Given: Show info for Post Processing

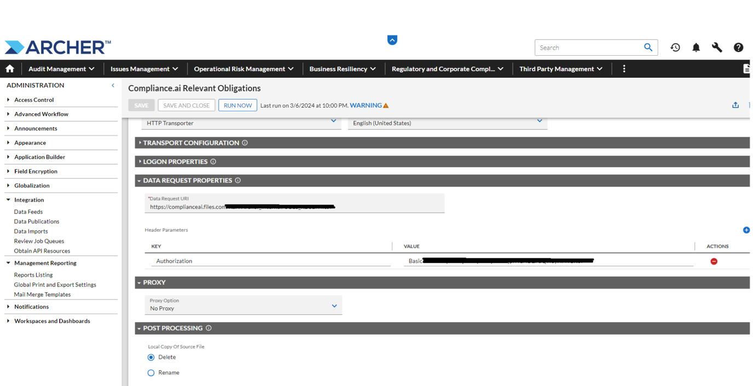Looking at the screenshot, I should (x=208, y=328).
